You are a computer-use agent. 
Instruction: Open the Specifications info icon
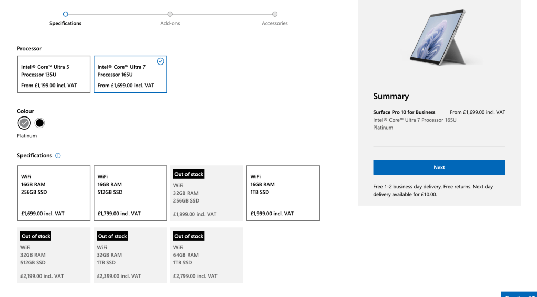click(58, 156)
